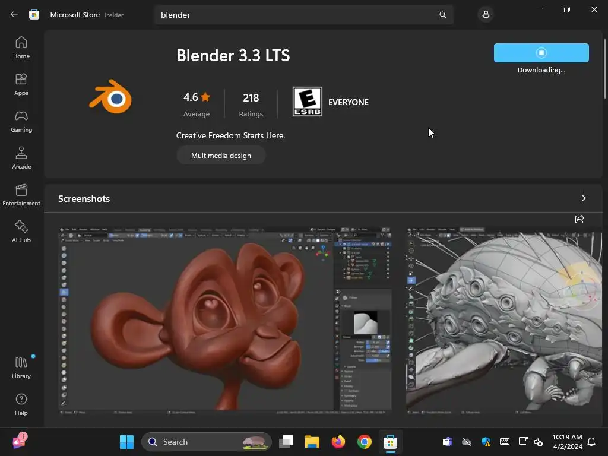608x456 pixels.
Task: Click the 4.6 average star rating
Action: tap(197, 104)
